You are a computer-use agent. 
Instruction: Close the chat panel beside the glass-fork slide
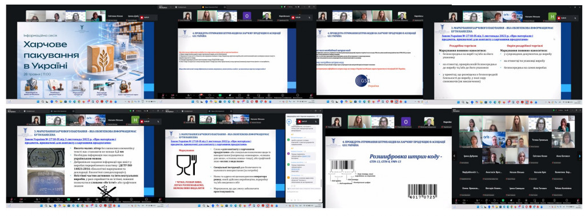[320, 116]
